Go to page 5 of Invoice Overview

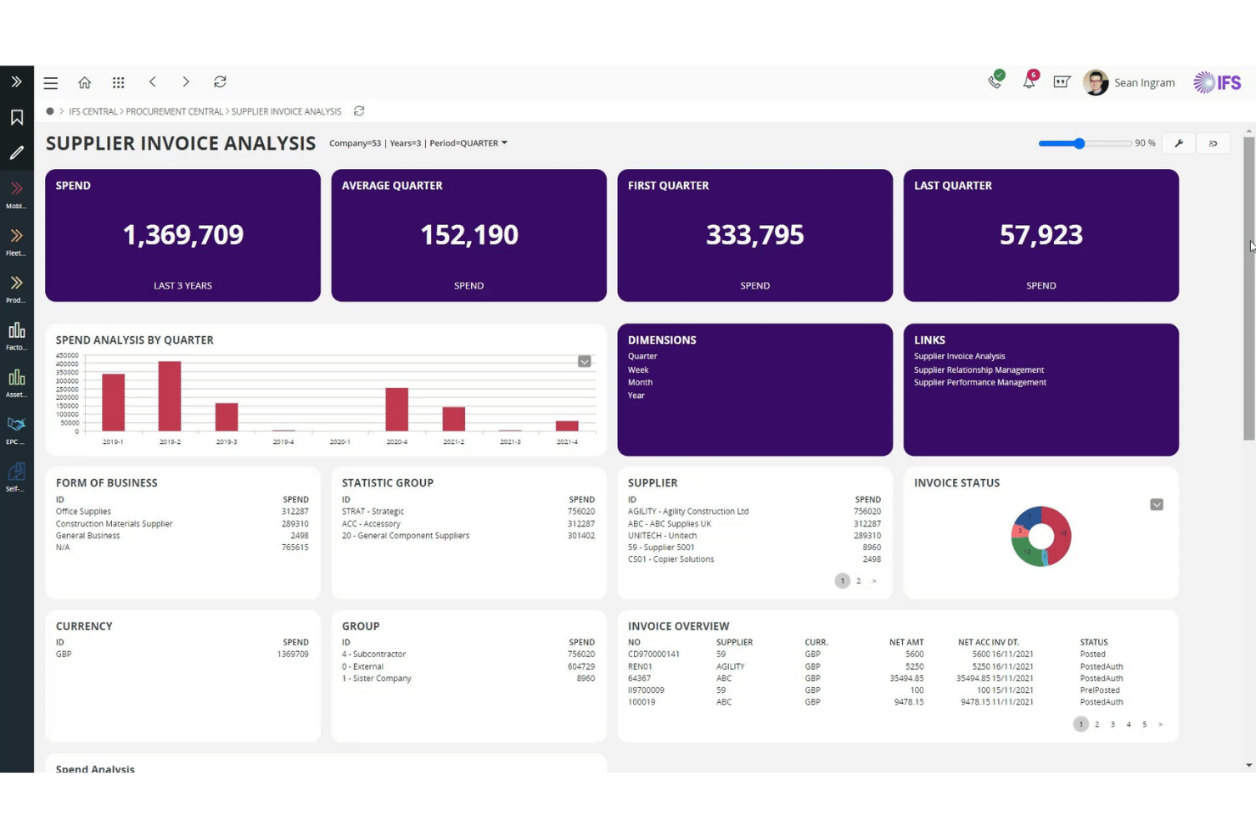[1144, 724]
